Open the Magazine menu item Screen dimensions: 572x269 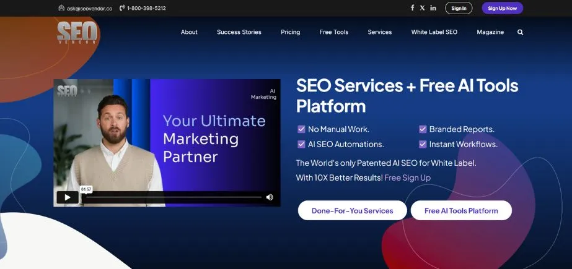[x=490, y=32]
